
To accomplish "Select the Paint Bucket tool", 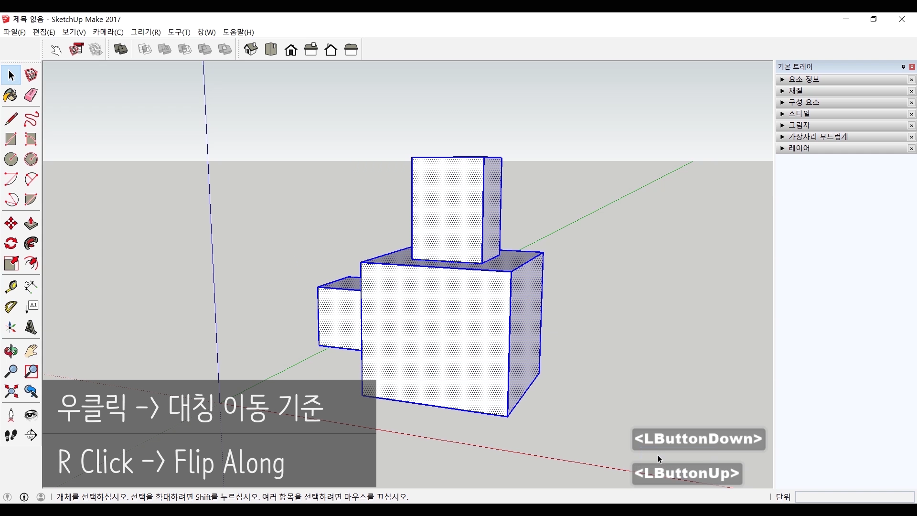I will tap(11, 96).
